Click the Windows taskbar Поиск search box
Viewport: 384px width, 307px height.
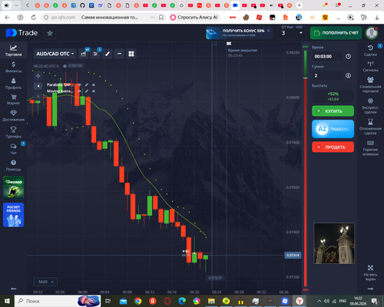tap(58, 301)
